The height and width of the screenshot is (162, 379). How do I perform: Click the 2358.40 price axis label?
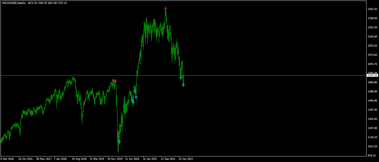(x=372, y=18)
